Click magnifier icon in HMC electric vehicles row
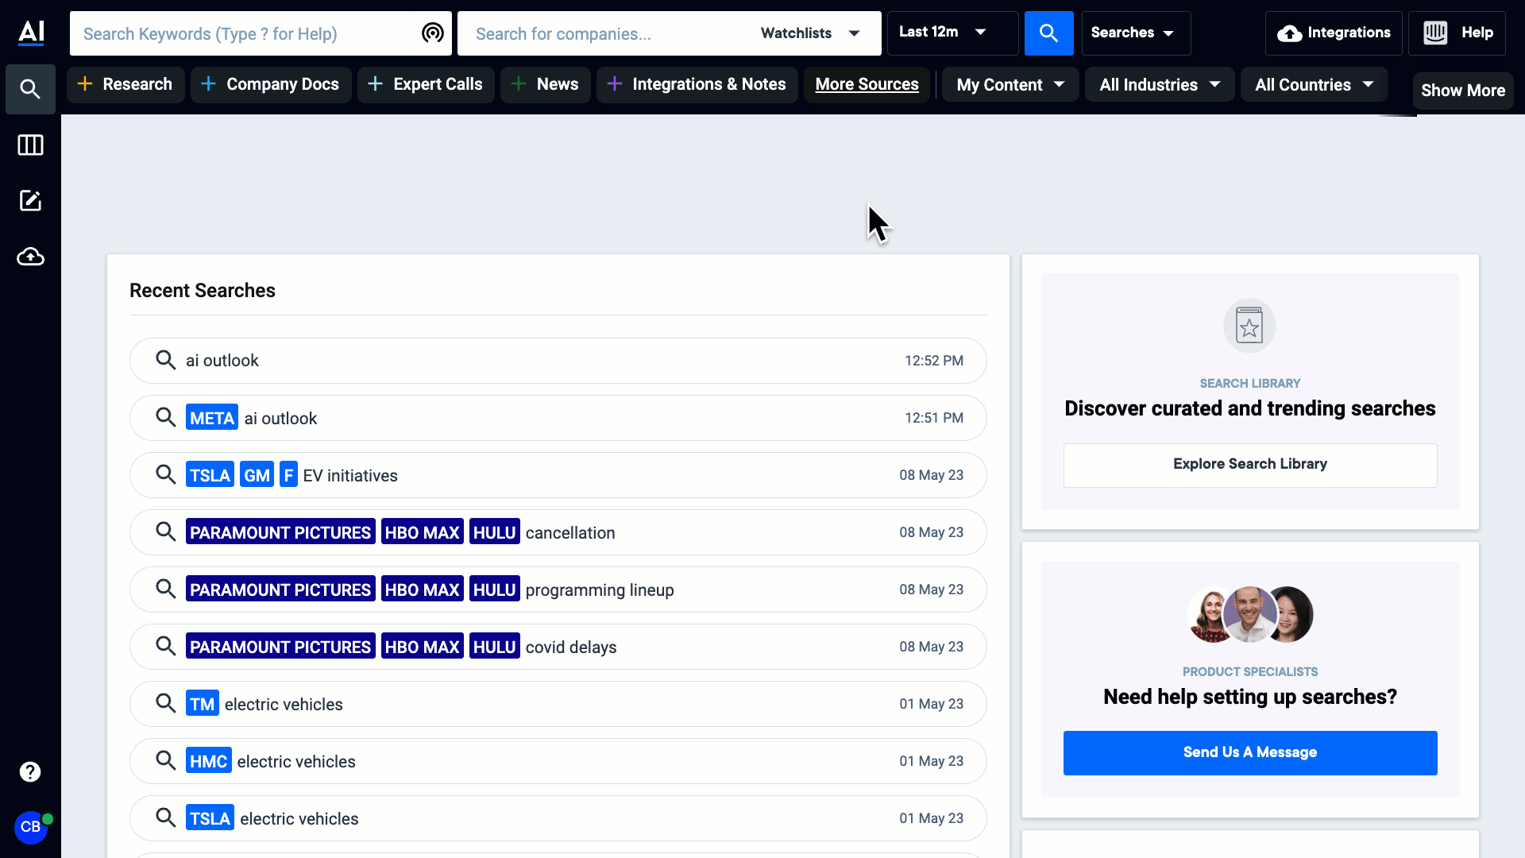This screenshot has height=858, width=1525. click(165, 760)
